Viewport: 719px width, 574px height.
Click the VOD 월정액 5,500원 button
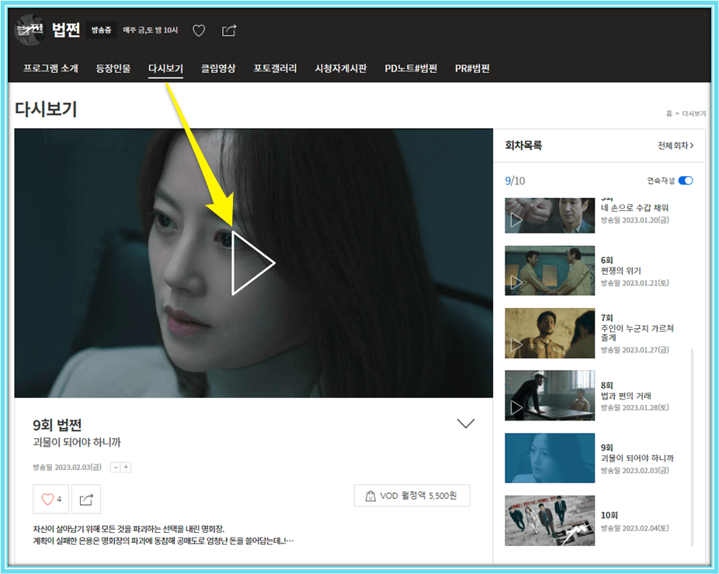point(411,495)
